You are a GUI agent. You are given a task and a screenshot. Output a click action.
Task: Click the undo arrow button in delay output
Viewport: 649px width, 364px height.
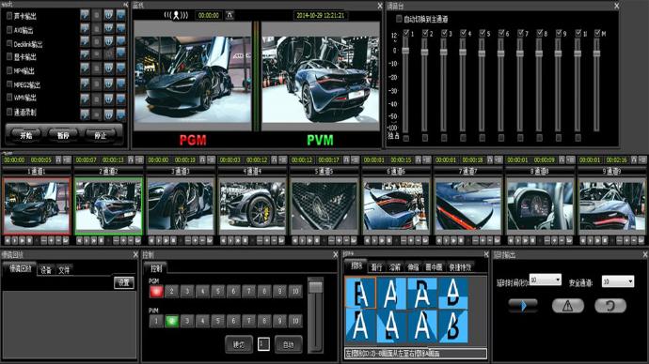click(610, 306)
